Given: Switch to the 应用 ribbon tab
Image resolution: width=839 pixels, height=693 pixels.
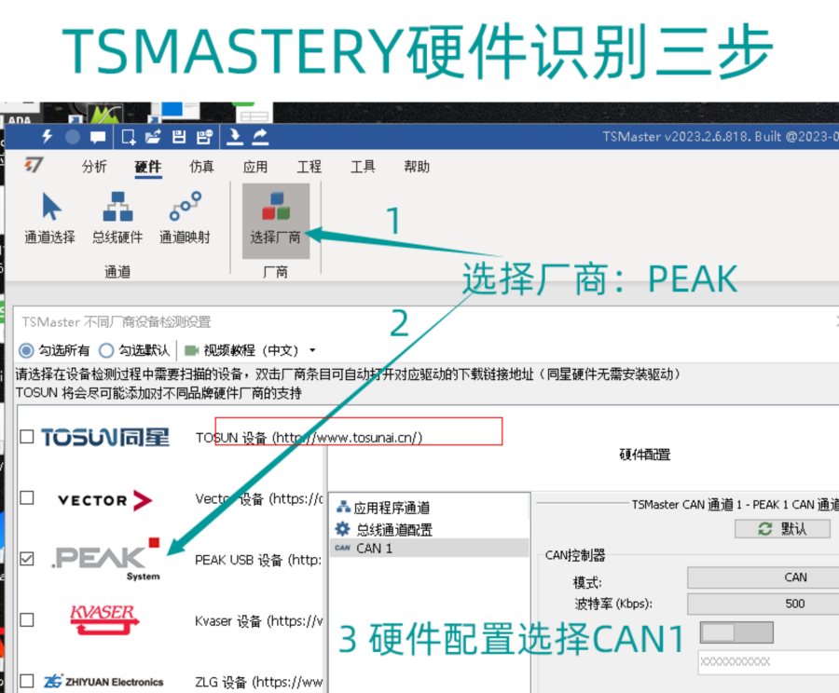Looking at the screenshot, I should pyautogui.click(x=254, y=167).
